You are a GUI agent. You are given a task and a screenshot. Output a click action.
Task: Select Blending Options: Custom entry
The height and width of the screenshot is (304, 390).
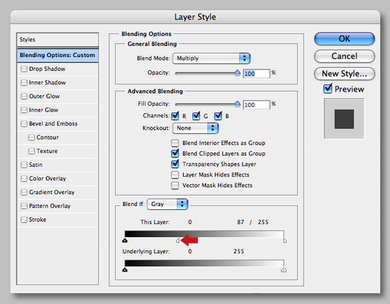click(x=57, y=55)
